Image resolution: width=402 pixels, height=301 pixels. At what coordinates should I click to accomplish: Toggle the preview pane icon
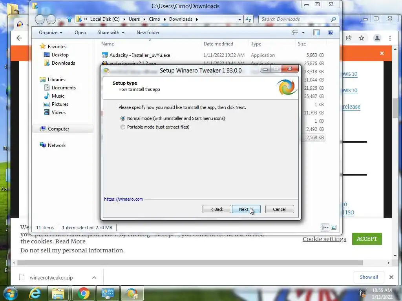[x=316, y=33]
